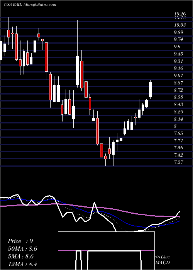Click the 8.14 price axis label

[178, 119]
